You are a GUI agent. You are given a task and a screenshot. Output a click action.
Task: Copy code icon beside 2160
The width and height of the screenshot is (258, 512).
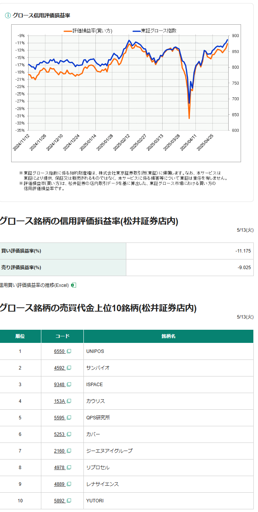[69, 451]
